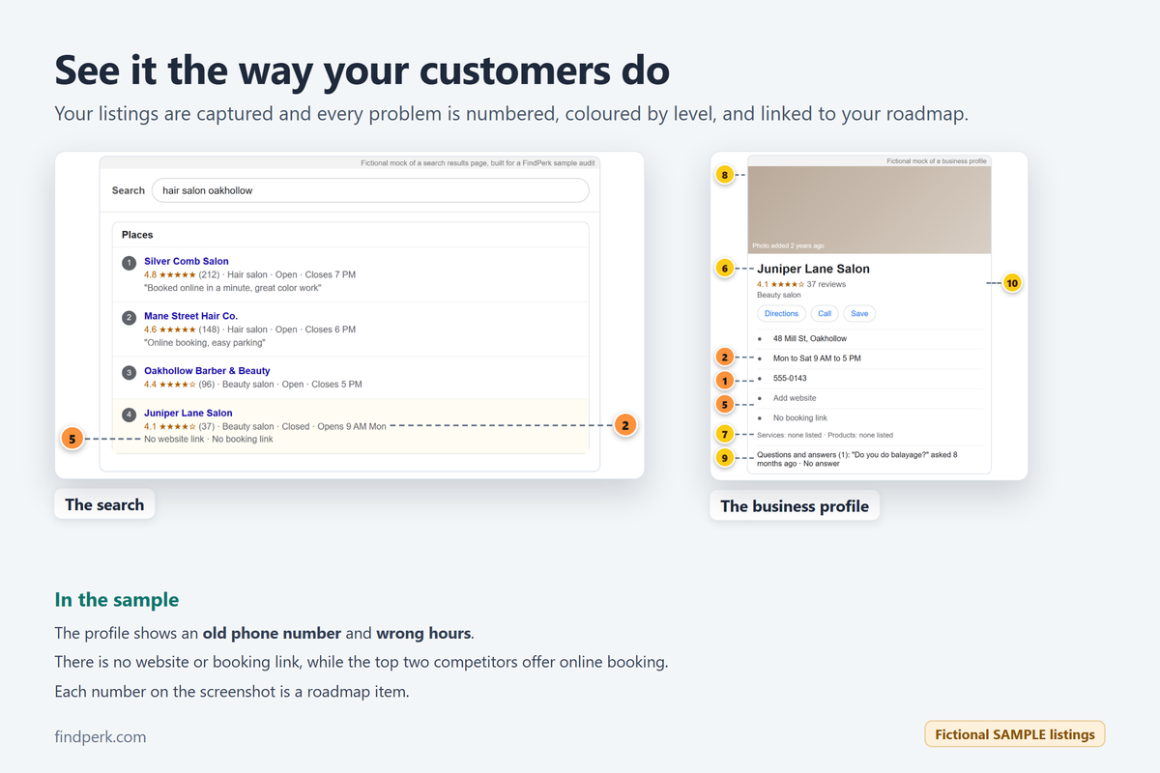The width and height of the screenshot is (1160, 773).
Task: Click the 4.6 rating line with 148 reviews
Action: [x=249, y=329]
